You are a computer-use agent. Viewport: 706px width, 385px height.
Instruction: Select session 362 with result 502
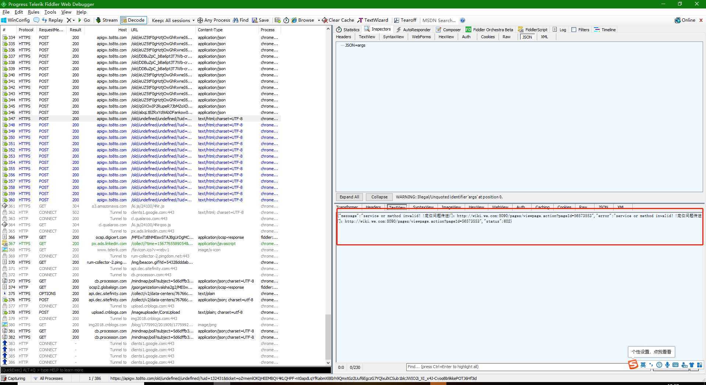tap(141, 212)
